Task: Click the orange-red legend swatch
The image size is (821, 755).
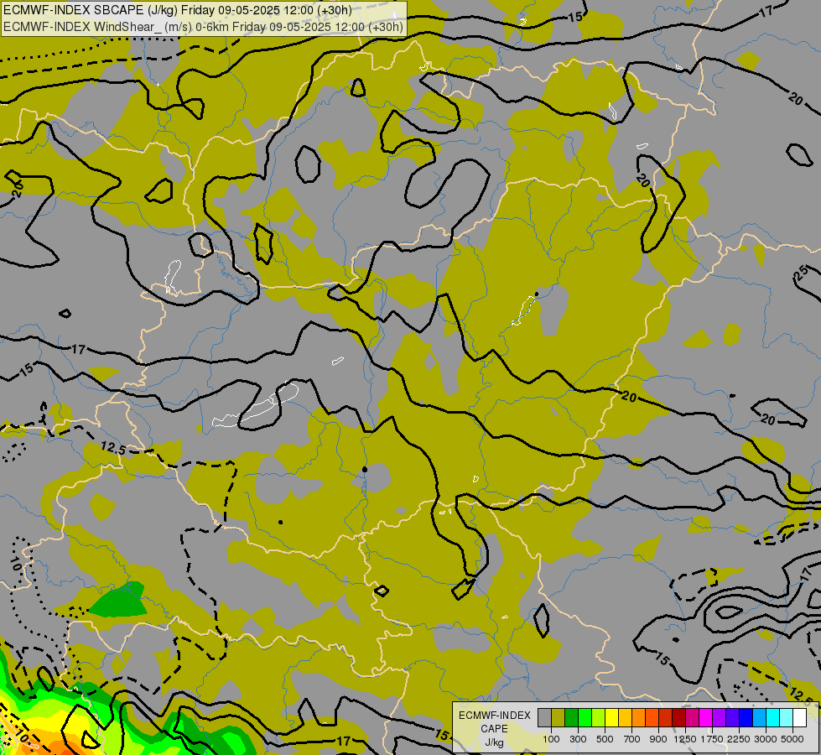Action: coord(652,718)
